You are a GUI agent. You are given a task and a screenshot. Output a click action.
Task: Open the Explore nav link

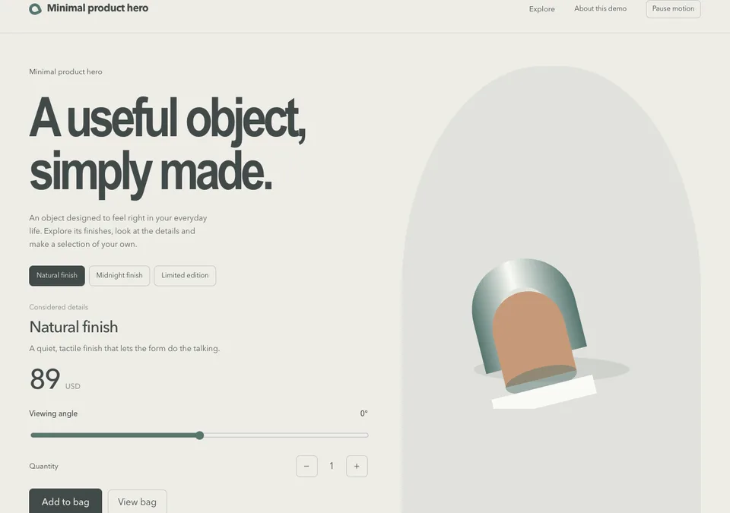[x=541, y=9]
